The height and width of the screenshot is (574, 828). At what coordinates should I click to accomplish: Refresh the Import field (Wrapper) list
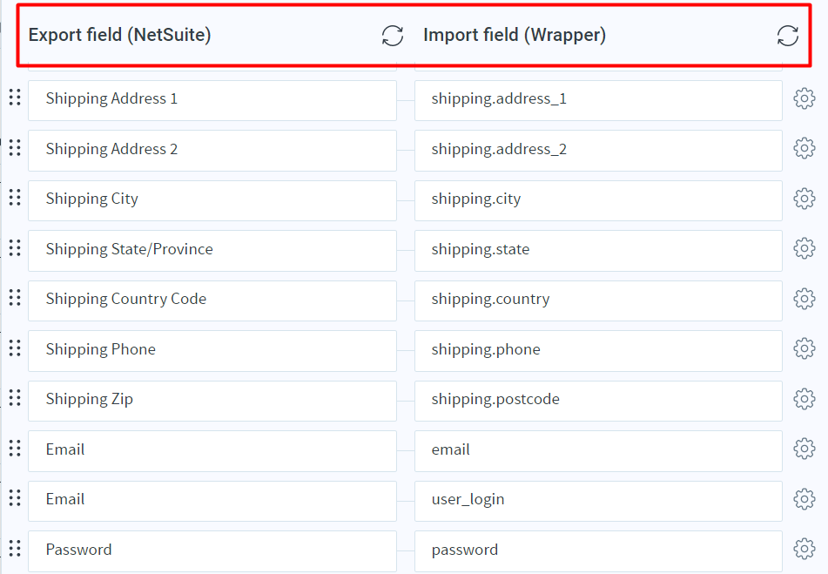click(787, 36)
